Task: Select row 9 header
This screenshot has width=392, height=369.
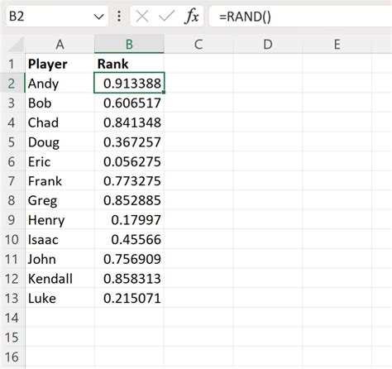Action: click(12, 220)
